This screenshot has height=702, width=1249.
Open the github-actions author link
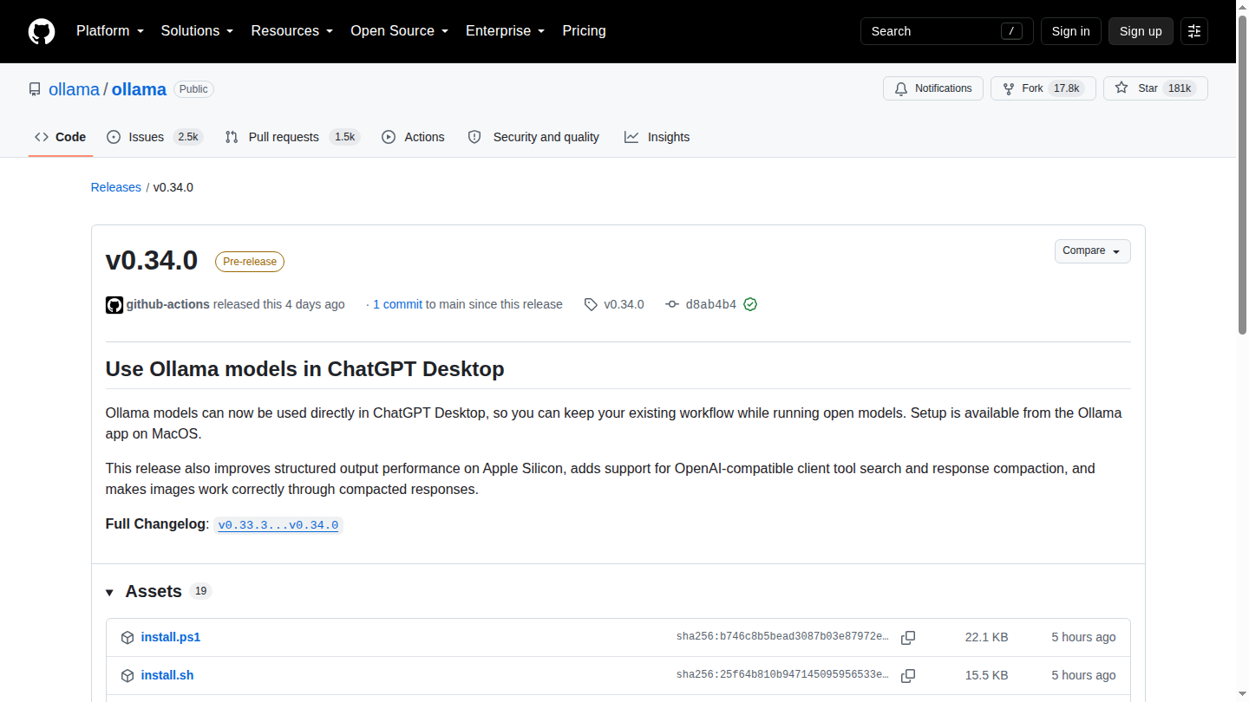(168, 304)
